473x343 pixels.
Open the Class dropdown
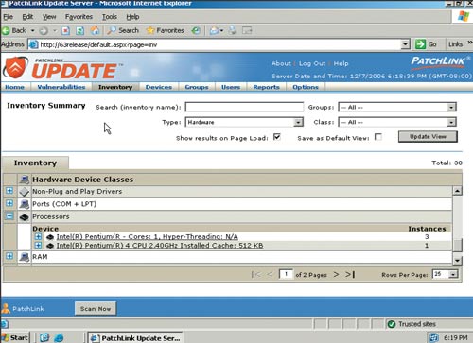[x=397, y=122]
